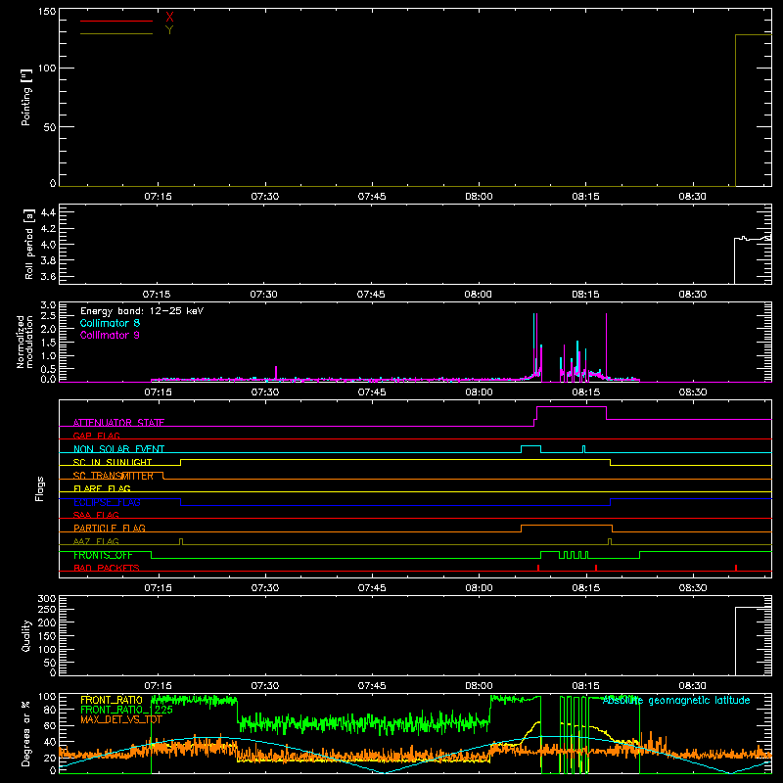Screen dimensions: 783x783
Task: Click the Pointing panel's 08:30 time label
Action: coord(692,197)
